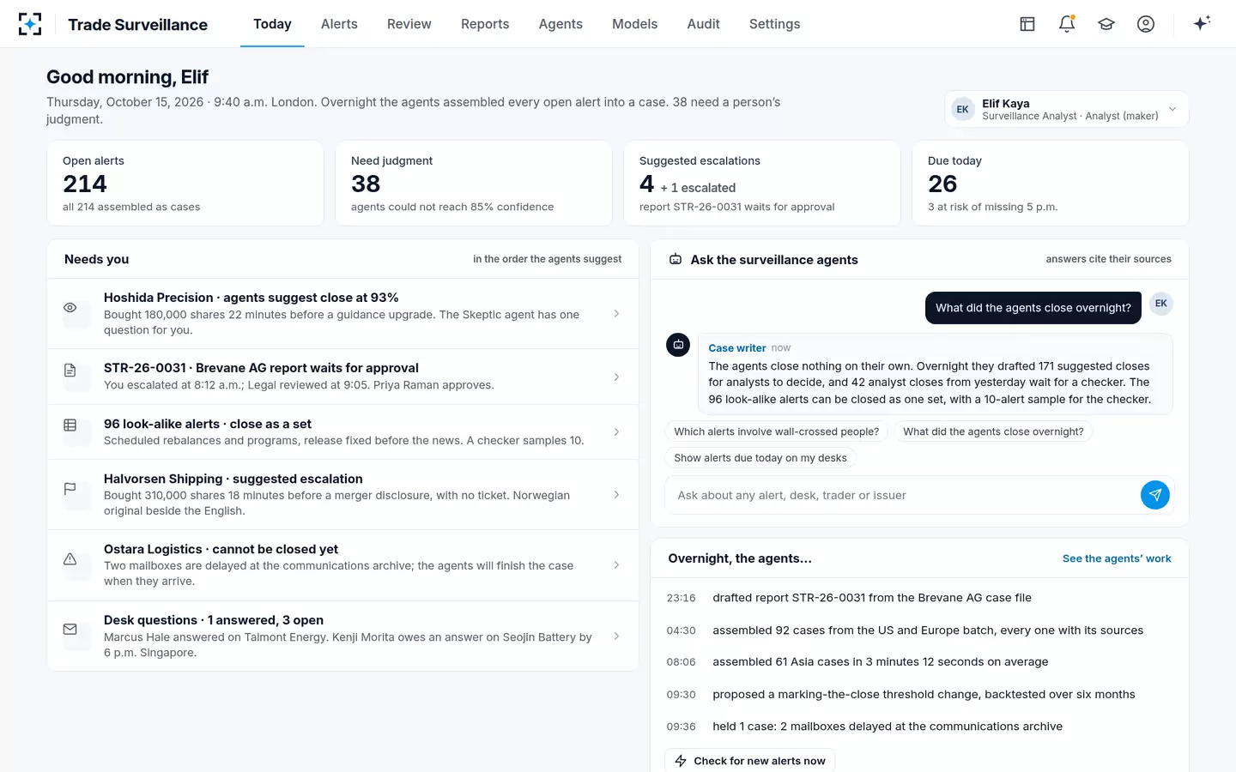Open the Models tab
The width and height of the screenshot is (1236, 772).
tap(634, 24)
